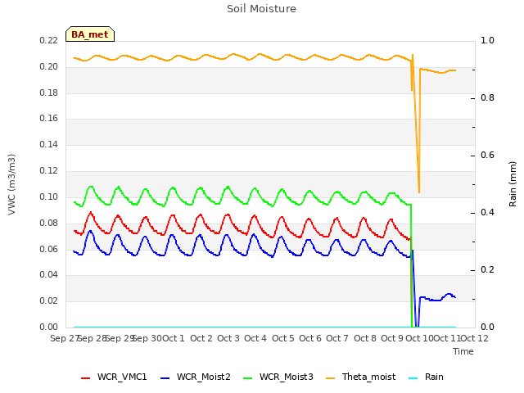Click the cyan Rain legend swatch
Viewport: 524px width, 393px height.
413,378
